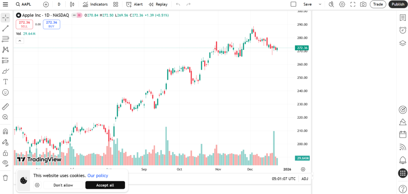The image size is (408, 194).
Task: Open the timezone 05:01:07 UTC menu
Action: tap(284, 178)
